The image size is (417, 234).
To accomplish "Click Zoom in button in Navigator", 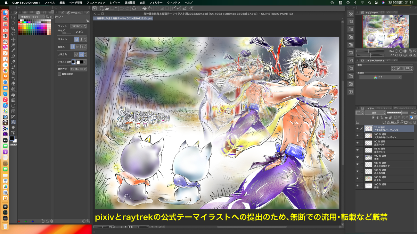I will coord(400,51).
